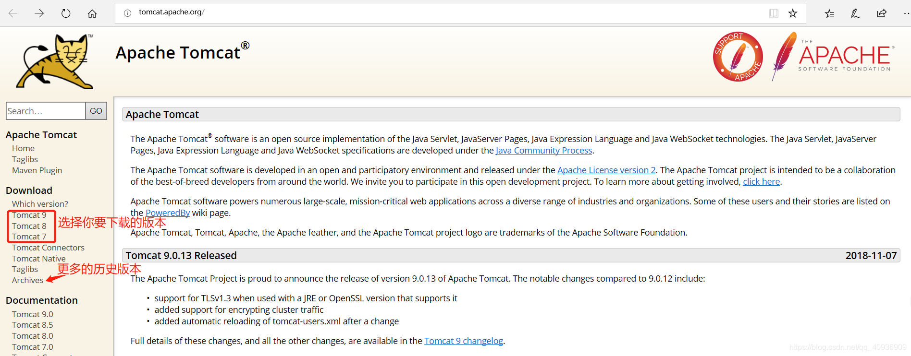Click bullet 'encrypting cluster traffic' text
This screenshot has width=911, height=356.
click(239, 310)
